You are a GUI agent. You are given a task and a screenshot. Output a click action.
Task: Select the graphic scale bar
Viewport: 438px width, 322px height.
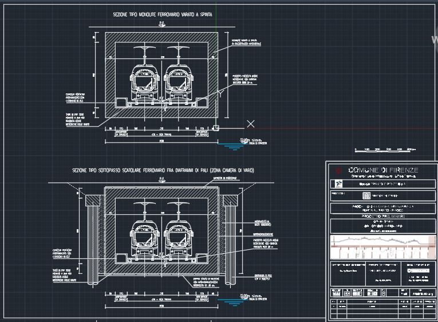click(x=385, y=150)
